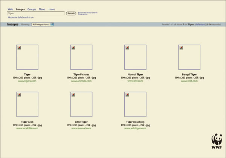
Task: Open the All image sizes dropdown
Action: point(43,25)
